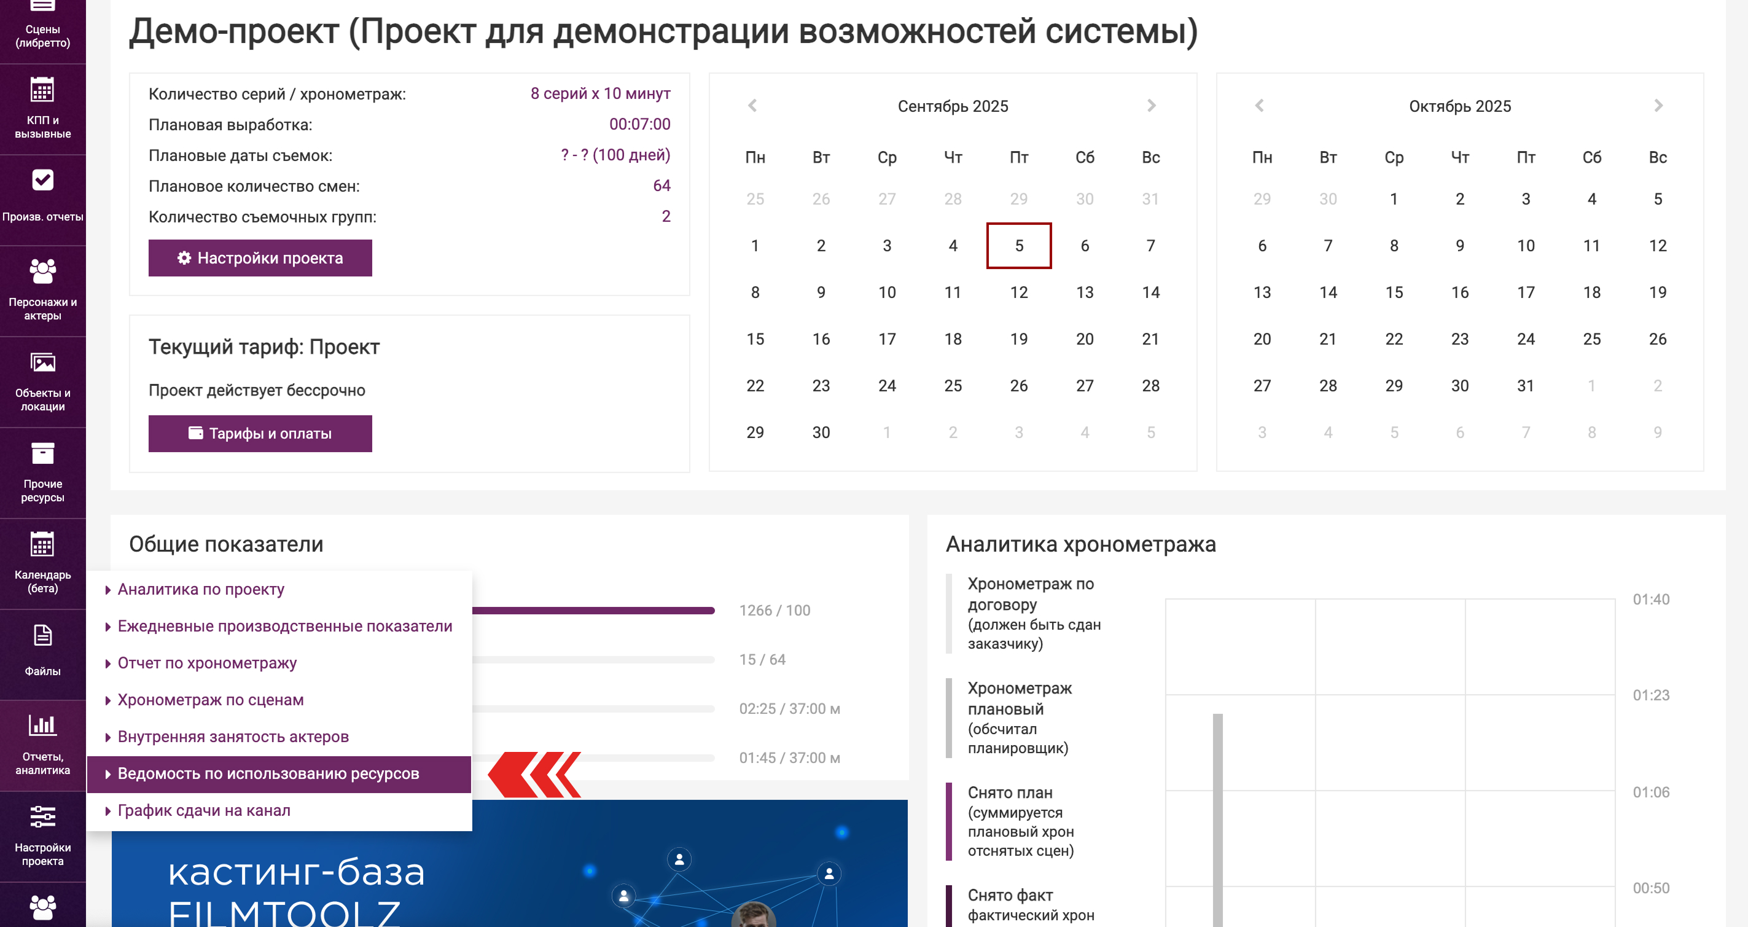Select График сдачи на канал item
Viewport: 1748px width, 927px height.
279,811
